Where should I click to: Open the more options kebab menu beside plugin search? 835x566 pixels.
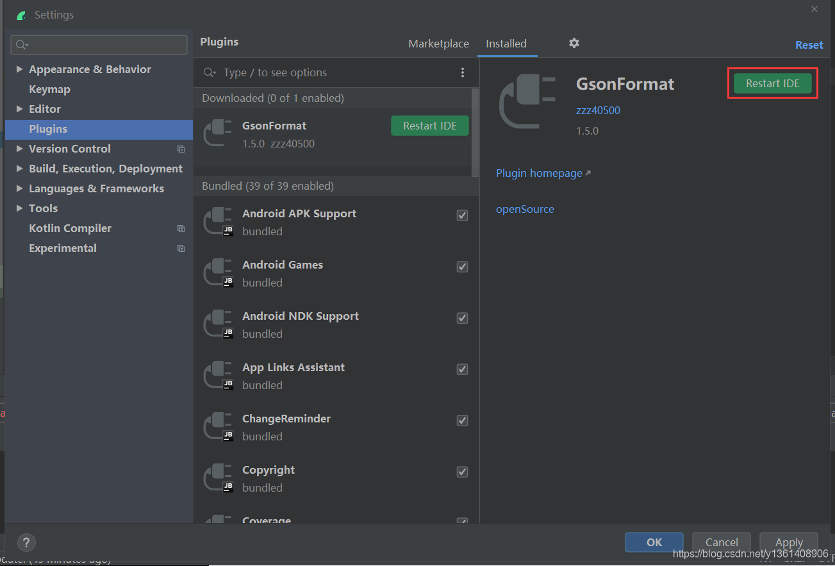(x=463, y=72)
